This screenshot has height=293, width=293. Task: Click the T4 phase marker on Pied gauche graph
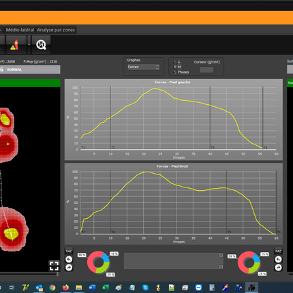[x=266, y=148]
